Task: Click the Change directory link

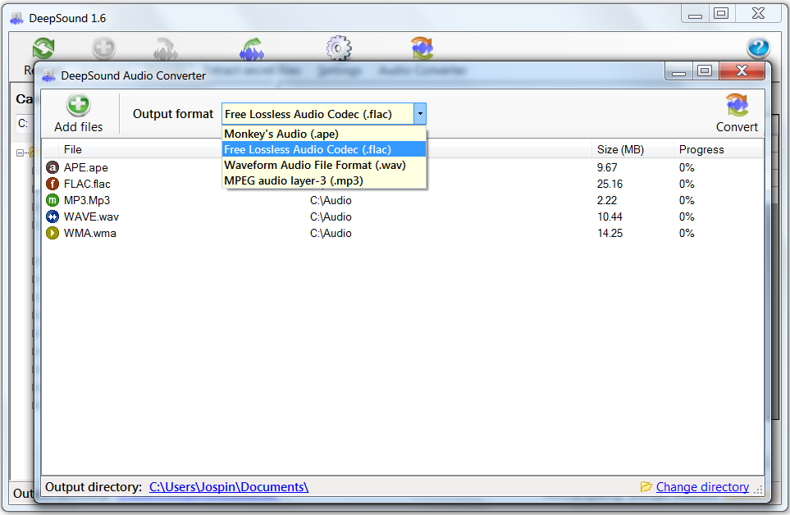Action: tap(702, 487)
